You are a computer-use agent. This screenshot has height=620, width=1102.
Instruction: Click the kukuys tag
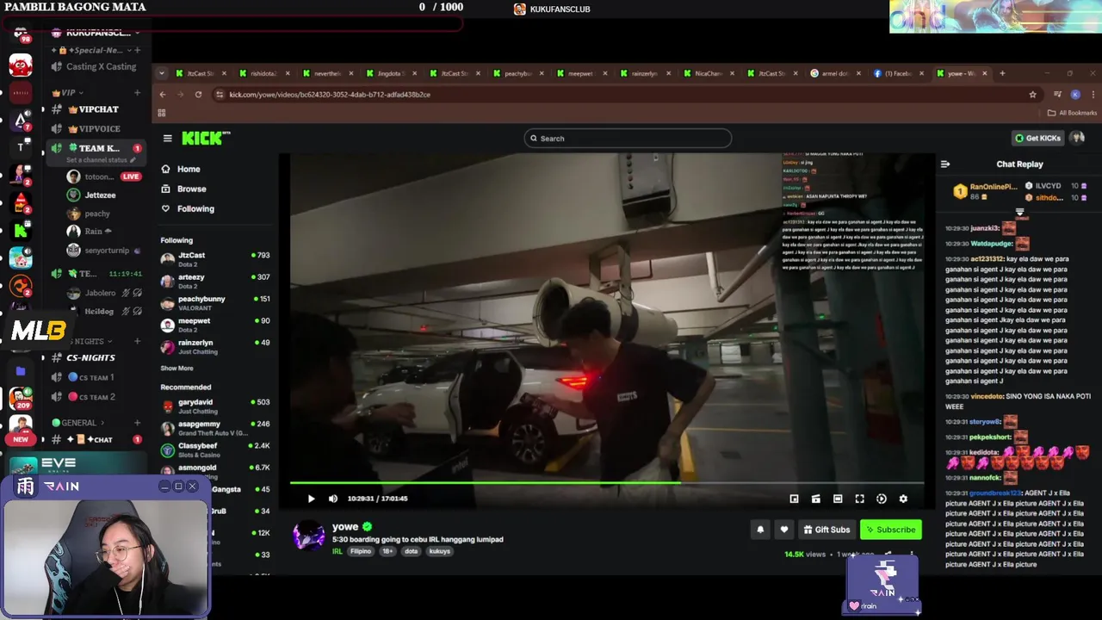440,551
